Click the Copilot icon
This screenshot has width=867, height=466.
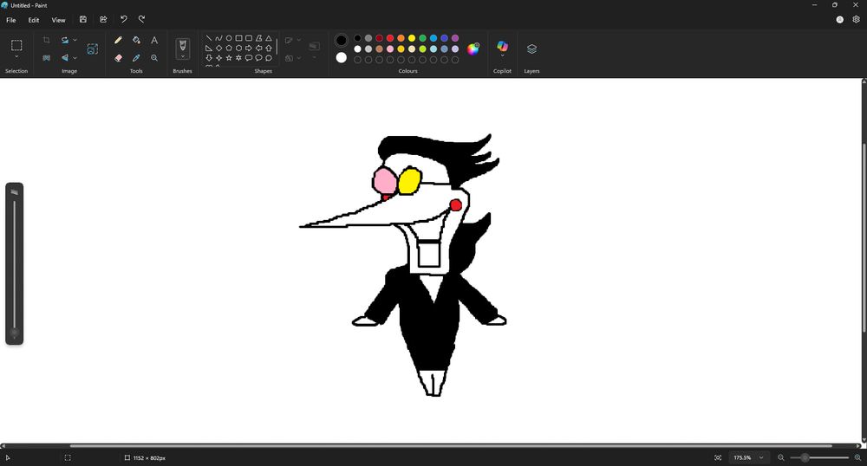pos(502,46)
